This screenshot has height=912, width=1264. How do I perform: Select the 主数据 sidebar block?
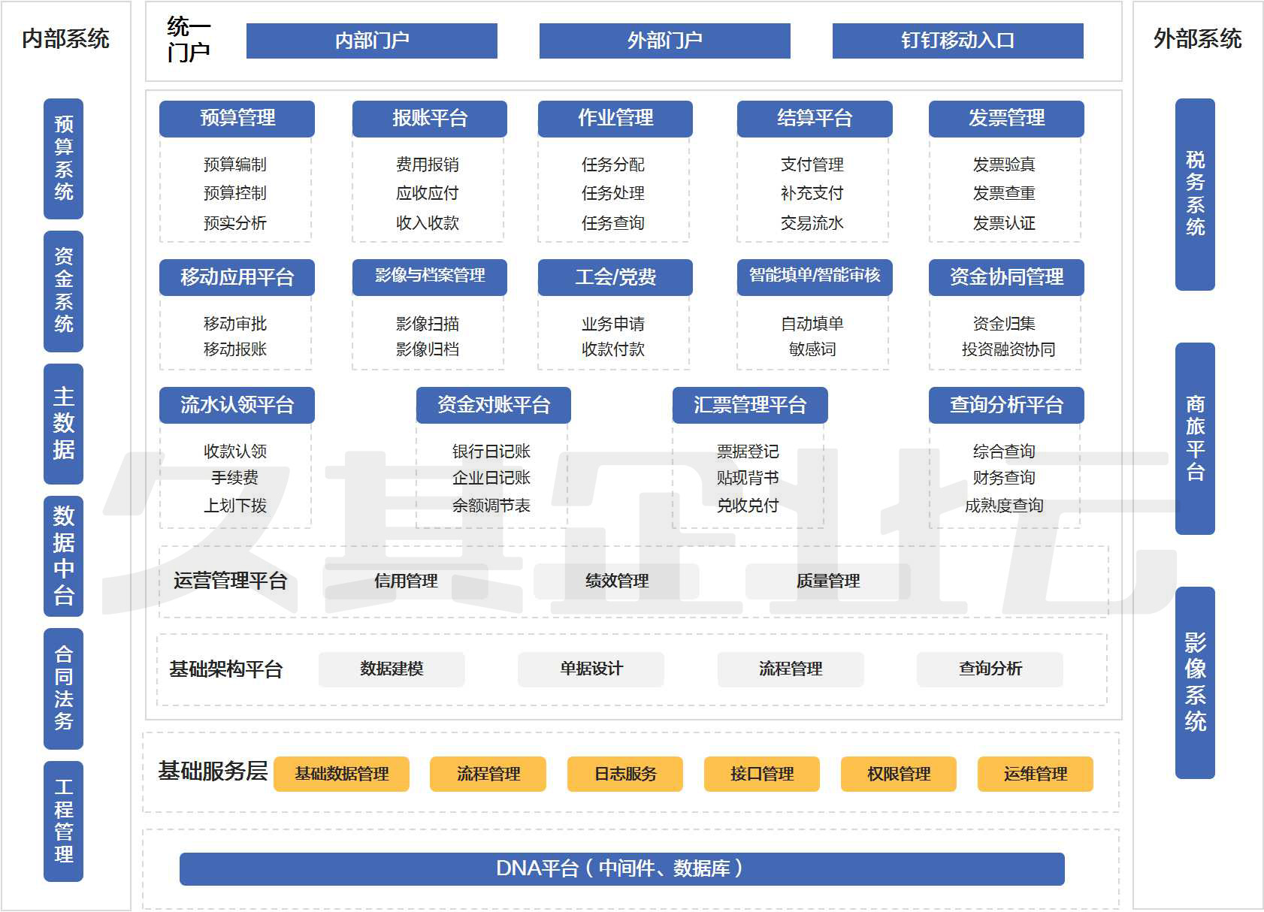click(x=64, y=424)
